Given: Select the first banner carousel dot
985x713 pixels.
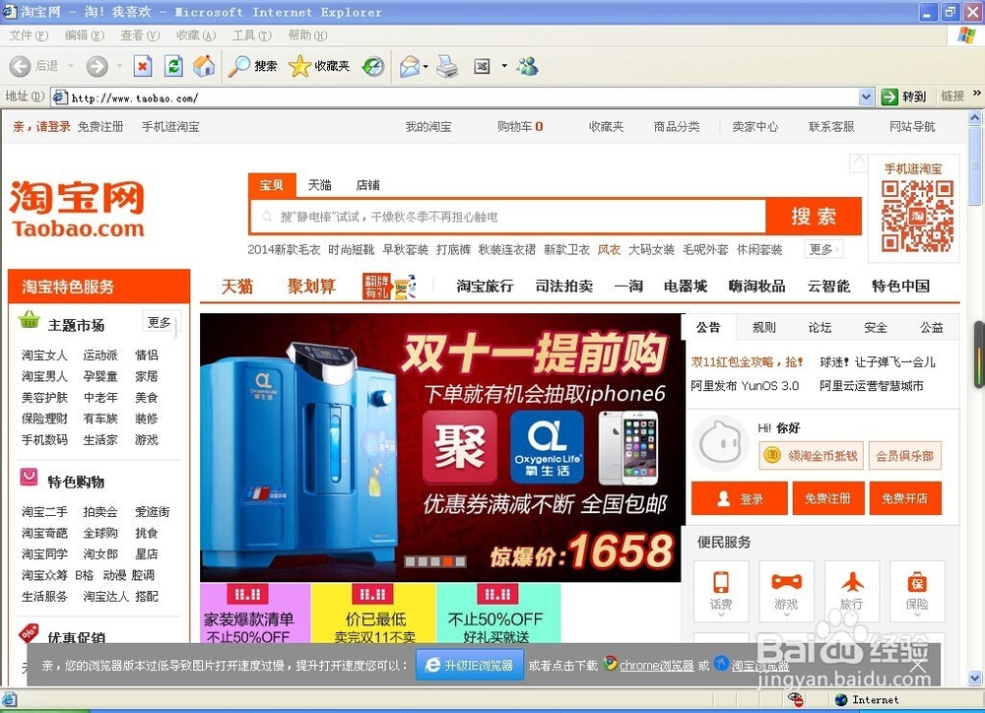Looking at the screenshot, I should pos(410,561).
